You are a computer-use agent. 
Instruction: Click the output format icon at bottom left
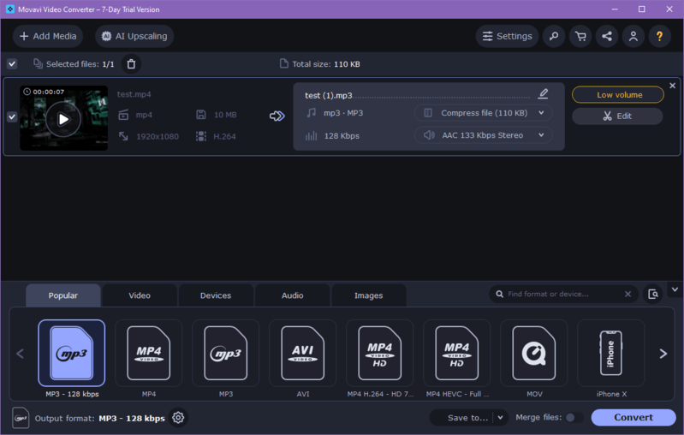[21, 418]
